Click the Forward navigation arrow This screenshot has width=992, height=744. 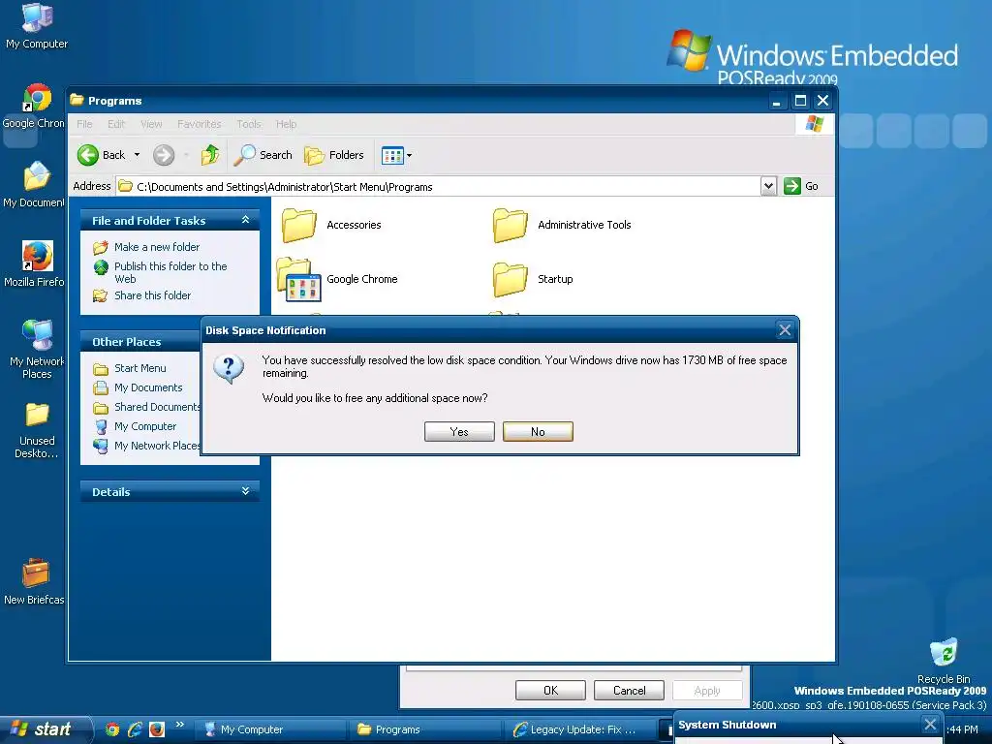(x=164, y=155)
